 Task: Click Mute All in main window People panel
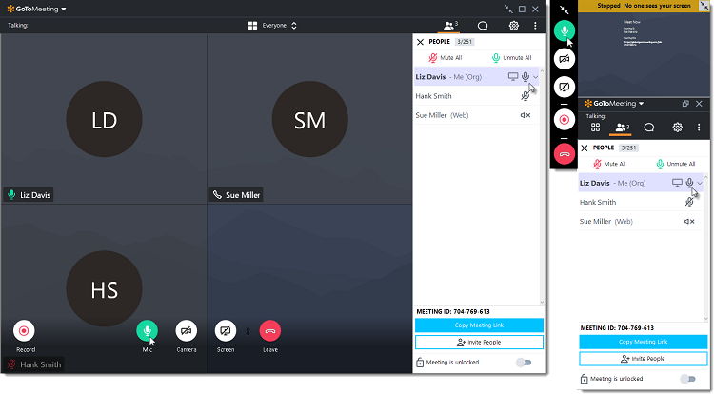pos(446,58)
